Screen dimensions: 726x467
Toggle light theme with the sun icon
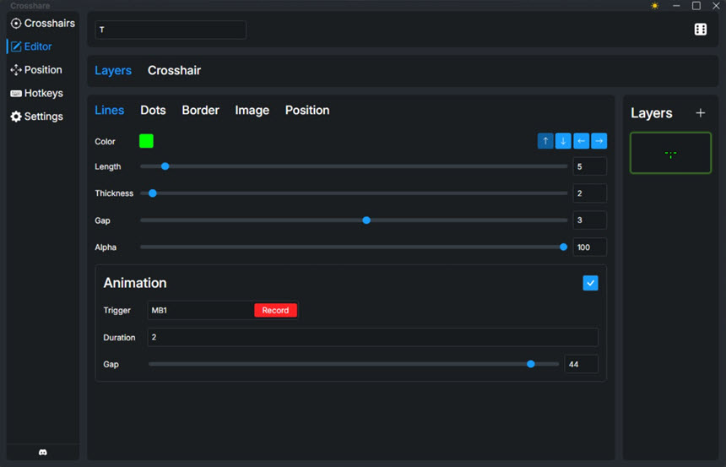click(655, 6)
